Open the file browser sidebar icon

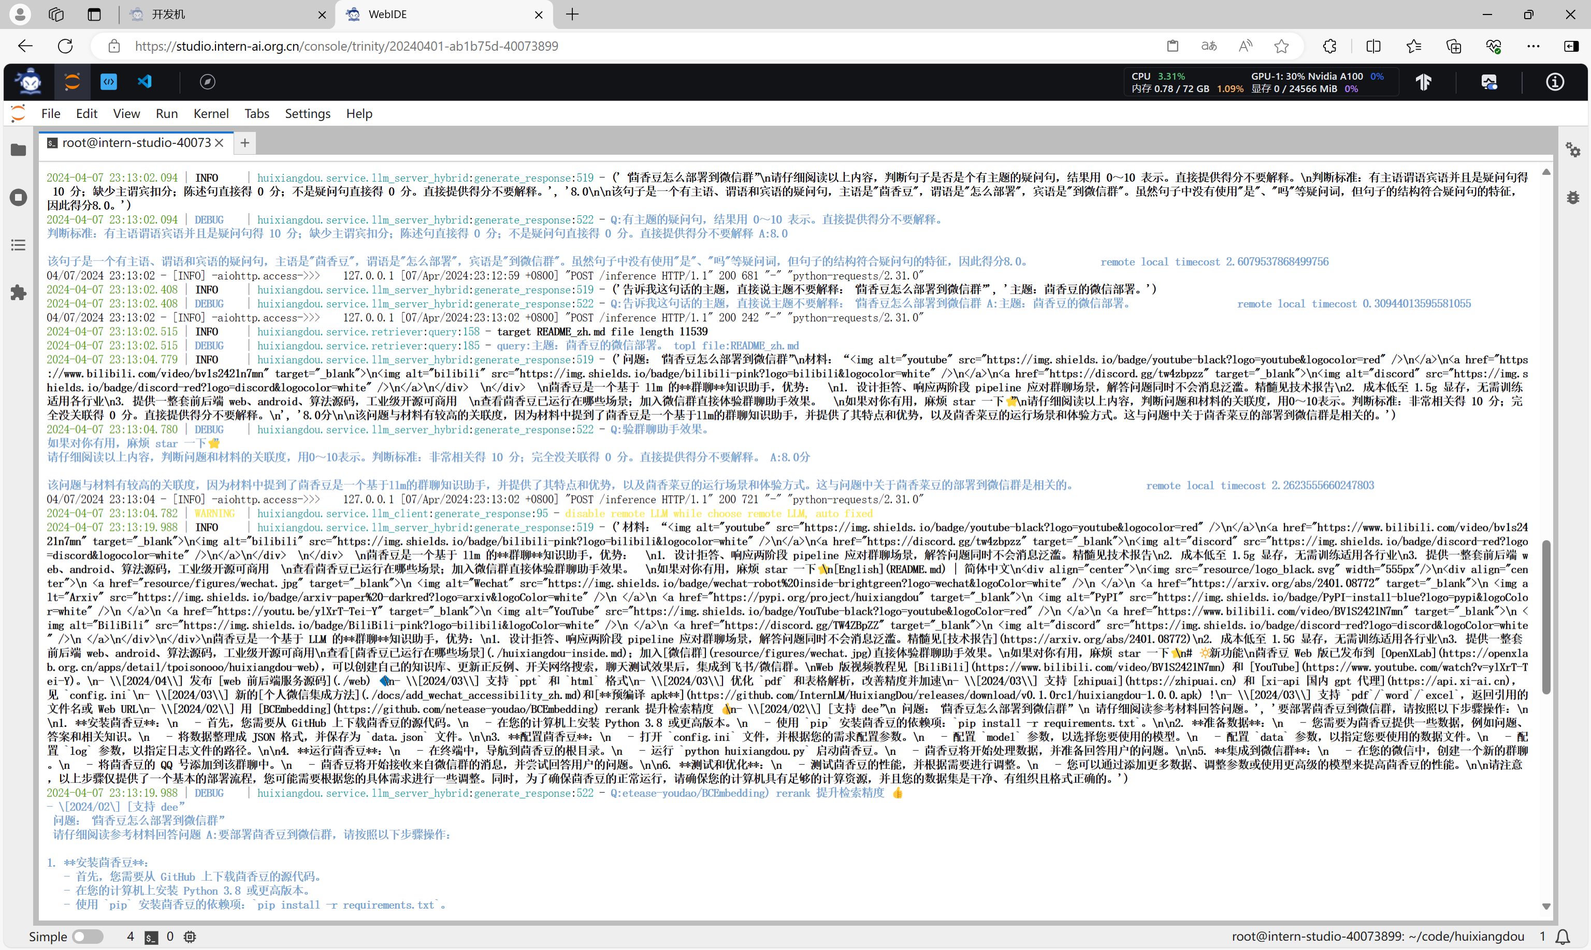(19, 150)
